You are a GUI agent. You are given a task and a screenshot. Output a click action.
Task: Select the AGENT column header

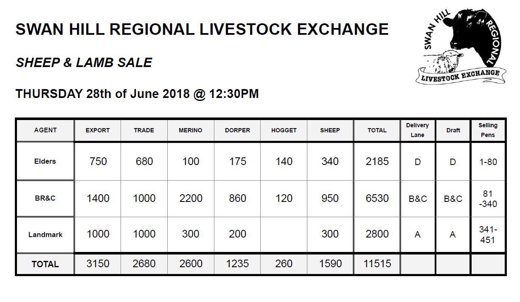[x=45, y=130]
